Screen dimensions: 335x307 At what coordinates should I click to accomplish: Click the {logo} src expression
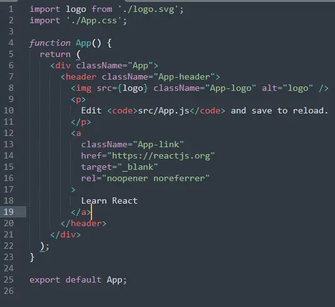(x=133, y=88)
